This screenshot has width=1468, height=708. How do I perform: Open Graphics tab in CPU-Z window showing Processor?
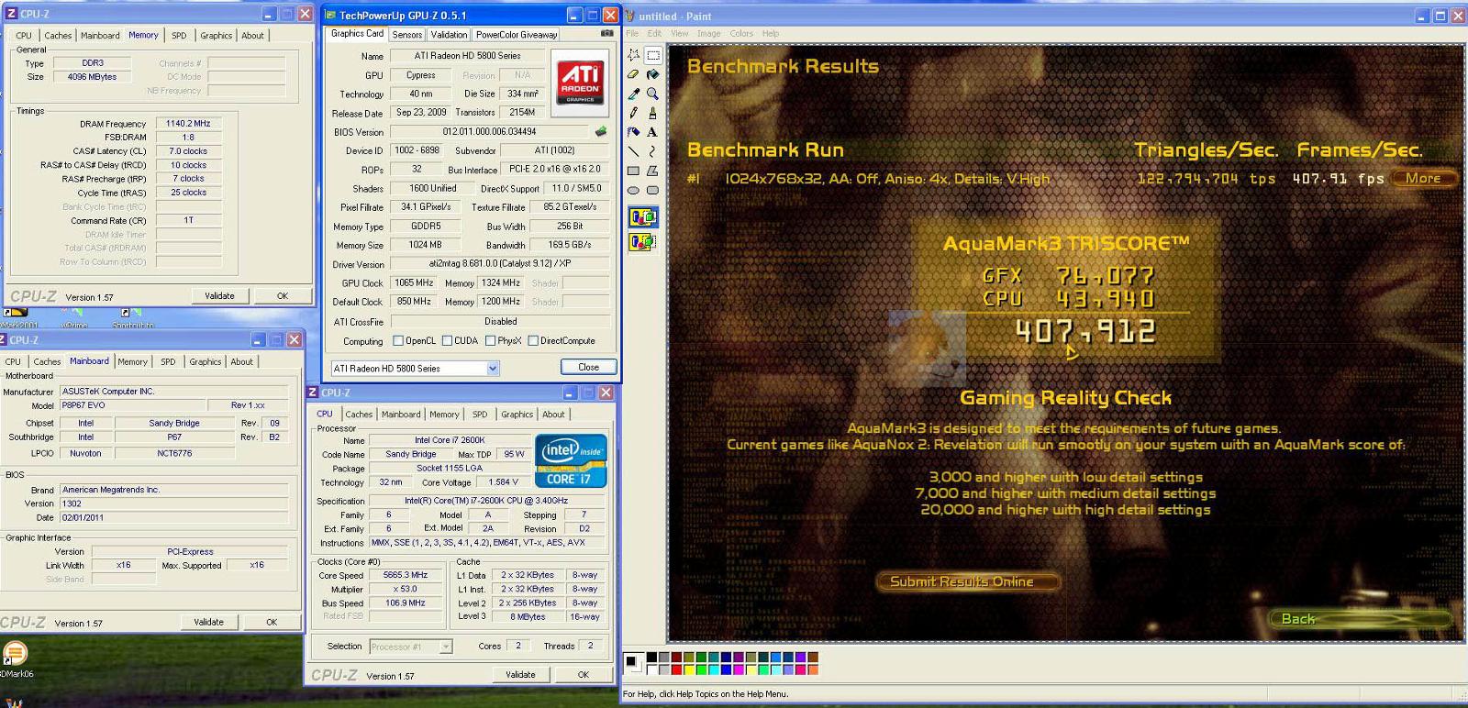(517, 415)
